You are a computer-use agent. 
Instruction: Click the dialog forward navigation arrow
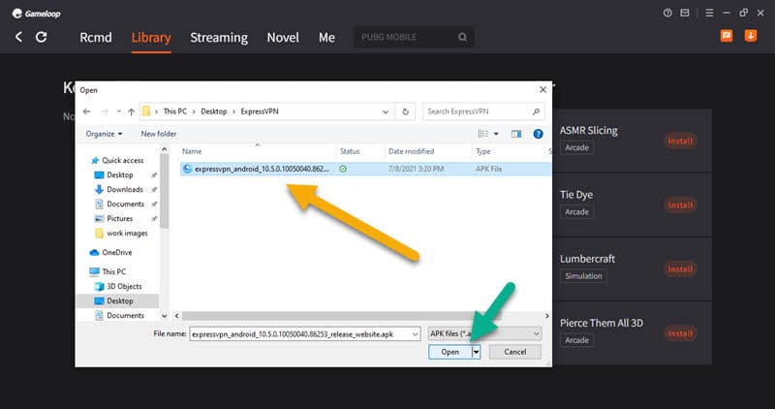105,111
